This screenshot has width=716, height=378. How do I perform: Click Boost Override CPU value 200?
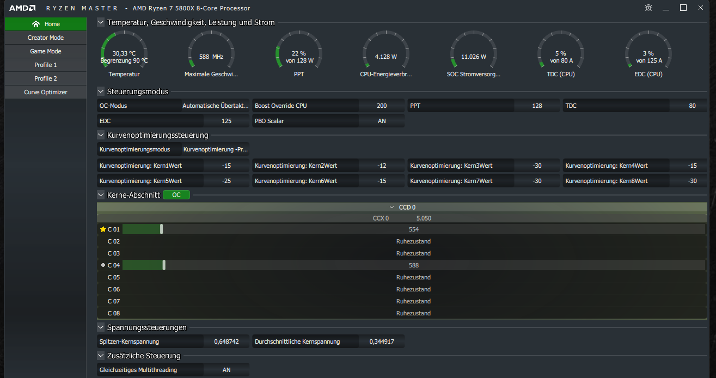[382, 106]
